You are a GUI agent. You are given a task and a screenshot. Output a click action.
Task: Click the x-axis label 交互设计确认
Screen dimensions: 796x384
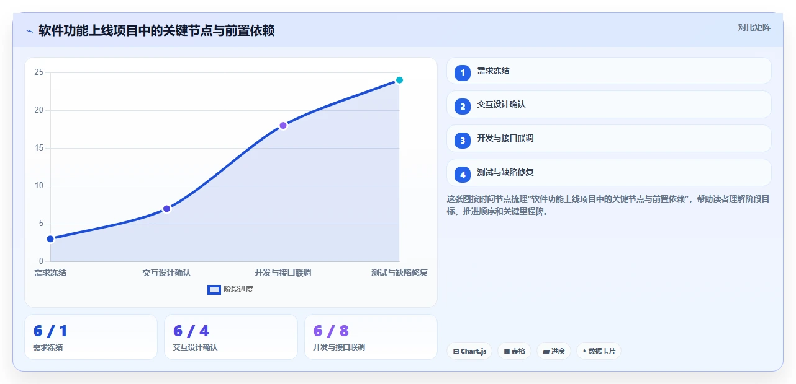click(166, 273)
